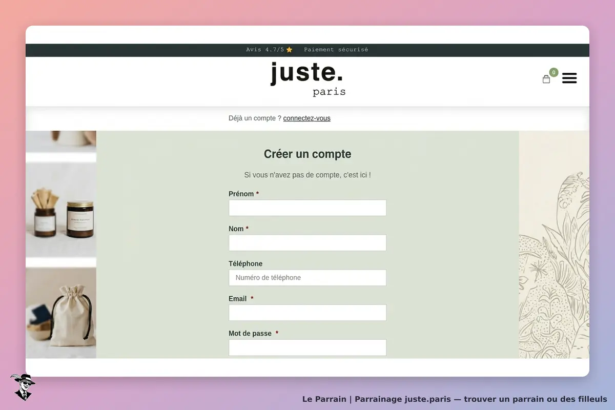Click the Le Parrain mascot icon
This screenshot has width=615, height=410.
(23, 387)
